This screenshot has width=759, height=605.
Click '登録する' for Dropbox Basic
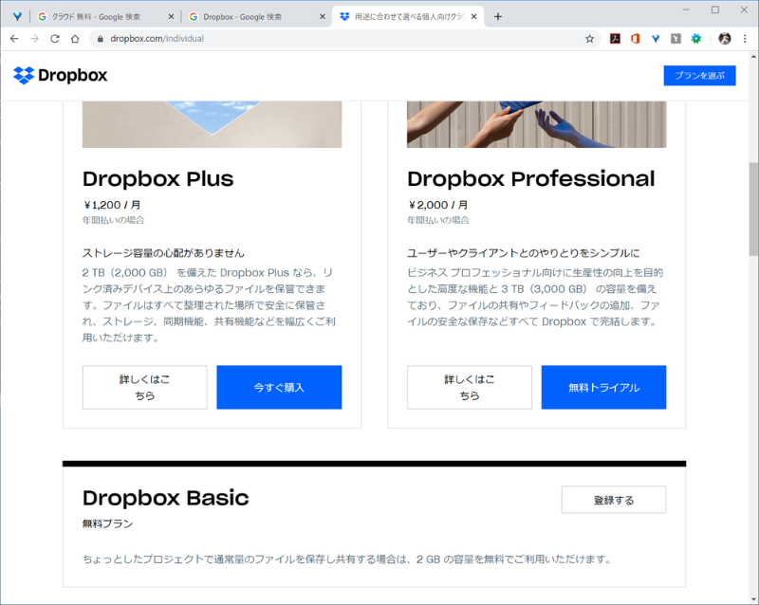[x=613, y=500]
